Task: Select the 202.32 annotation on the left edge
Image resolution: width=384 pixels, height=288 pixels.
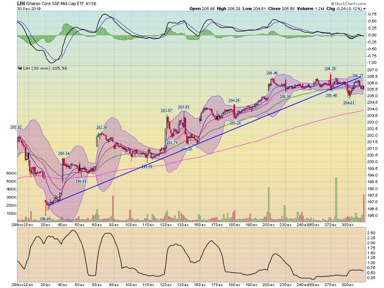Action: click(16, 127)
